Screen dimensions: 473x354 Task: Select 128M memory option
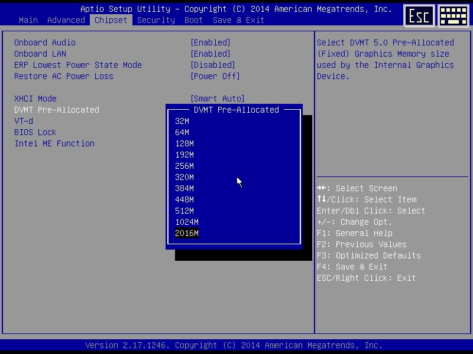(184, 143)
